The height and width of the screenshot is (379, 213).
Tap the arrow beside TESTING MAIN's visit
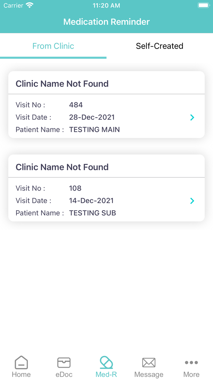click(x=192, y=117)
